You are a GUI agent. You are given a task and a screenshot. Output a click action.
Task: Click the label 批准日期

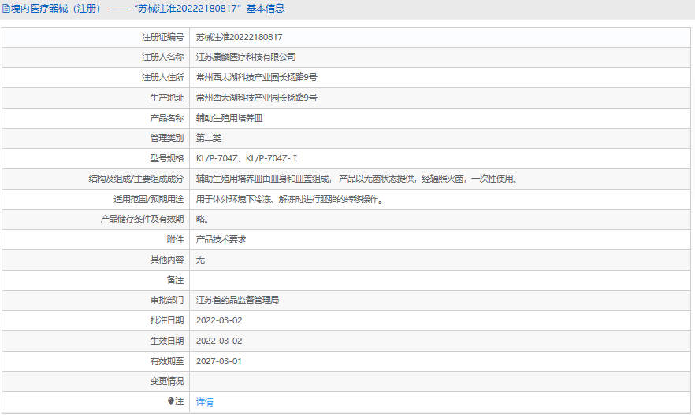(x=167, y=320)
